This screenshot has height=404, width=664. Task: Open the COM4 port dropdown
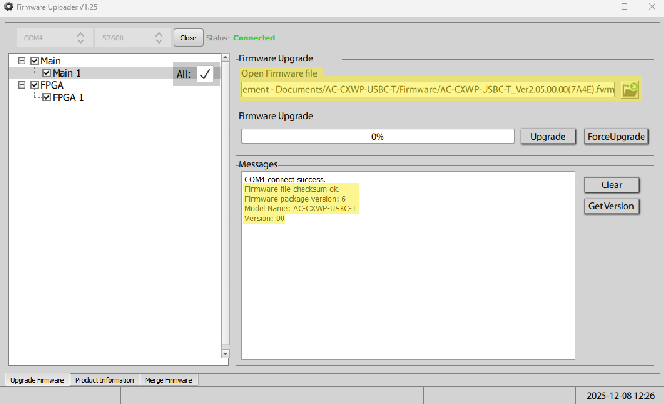point(55,38)
